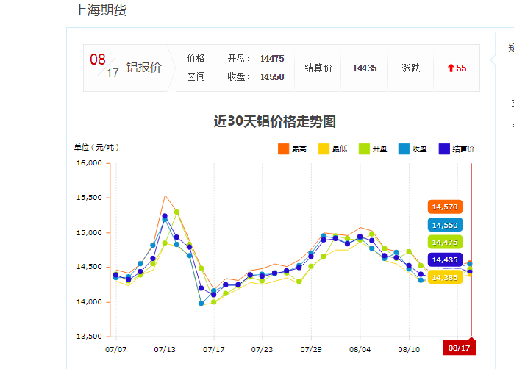Click the 08/10 x-axis label
Screen dimensions: 514x369
click(409, 350)
